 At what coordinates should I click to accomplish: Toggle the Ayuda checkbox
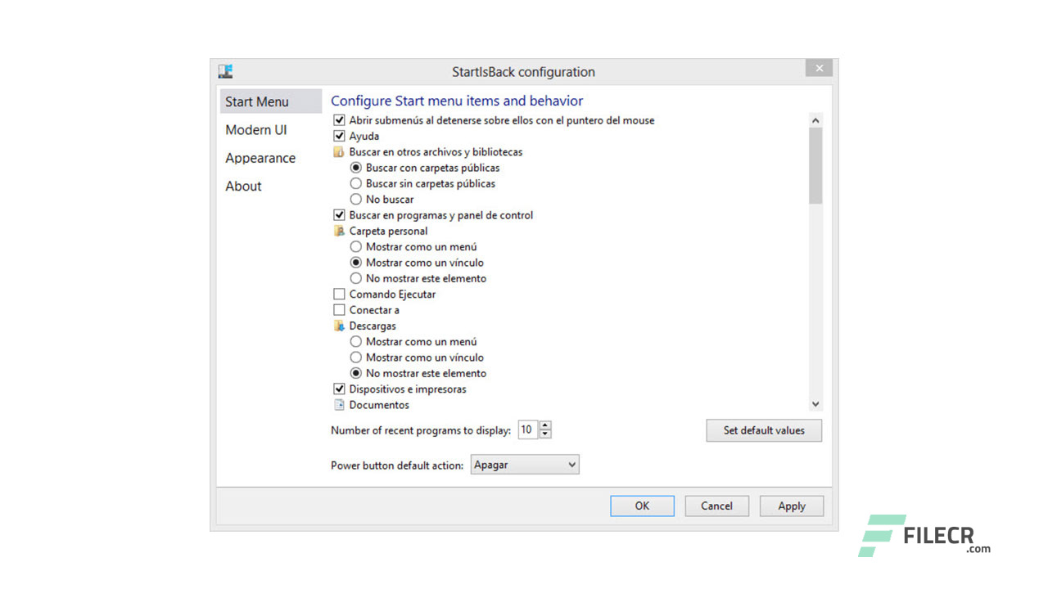339,136
